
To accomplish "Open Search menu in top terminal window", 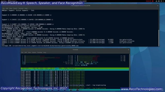I will pos(15,8).
